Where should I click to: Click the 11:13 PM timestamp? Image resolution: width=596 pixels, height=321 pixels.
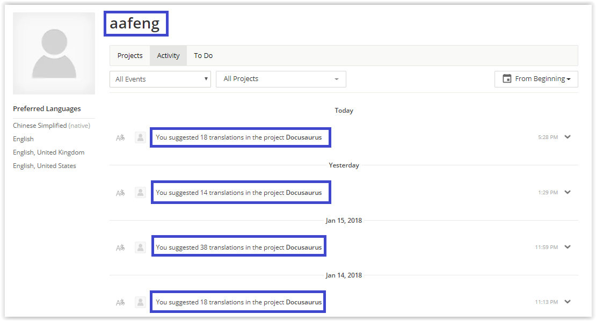tap(546, 302)
